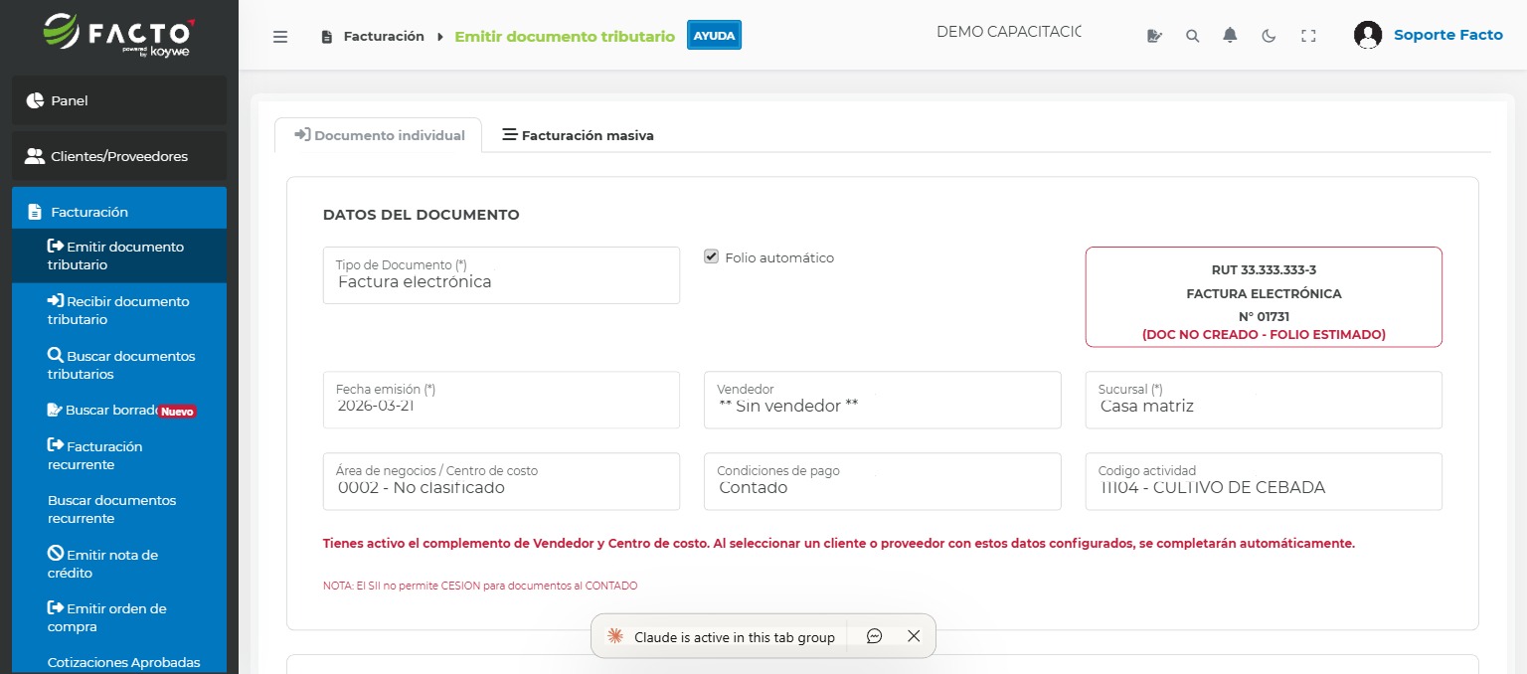Uncheck the Folio automático checkbox
The height and width of the screenshot is (674, 1527).
(711, 256)
